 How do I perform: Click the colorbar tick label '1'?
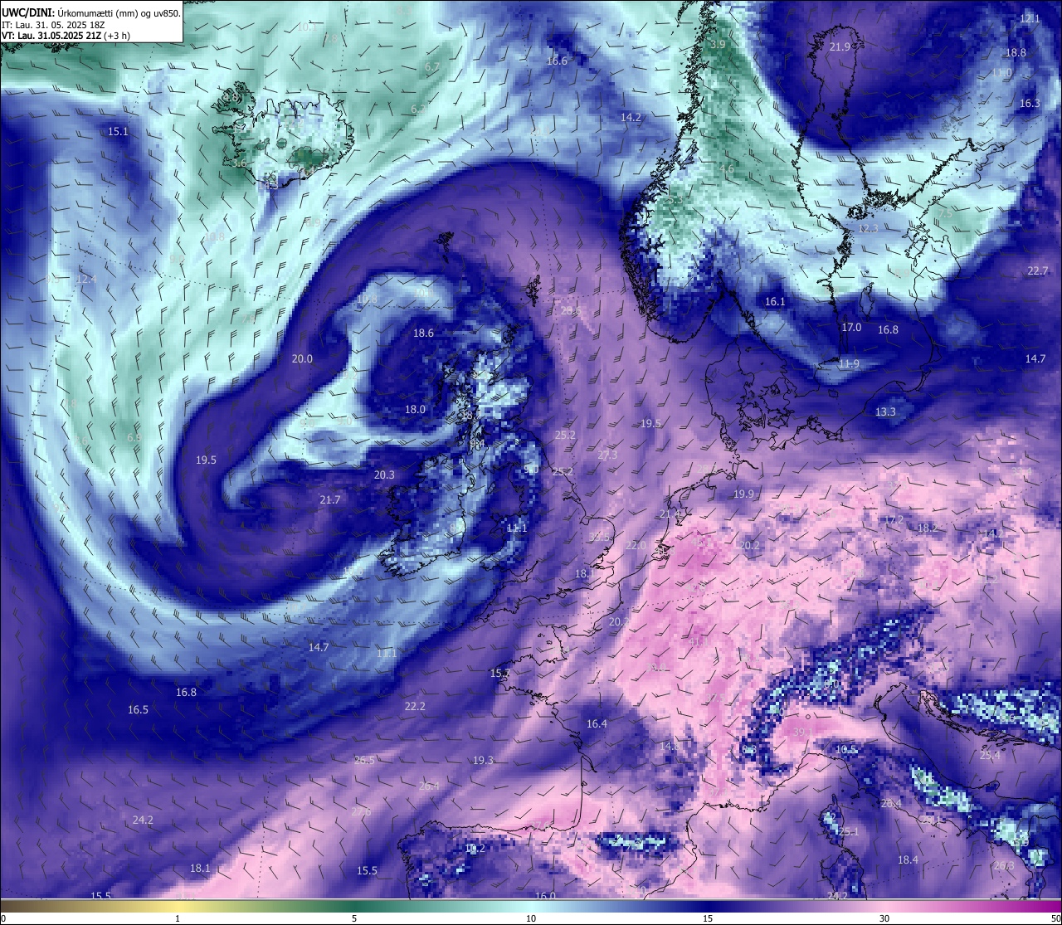(x=178, y=918)
